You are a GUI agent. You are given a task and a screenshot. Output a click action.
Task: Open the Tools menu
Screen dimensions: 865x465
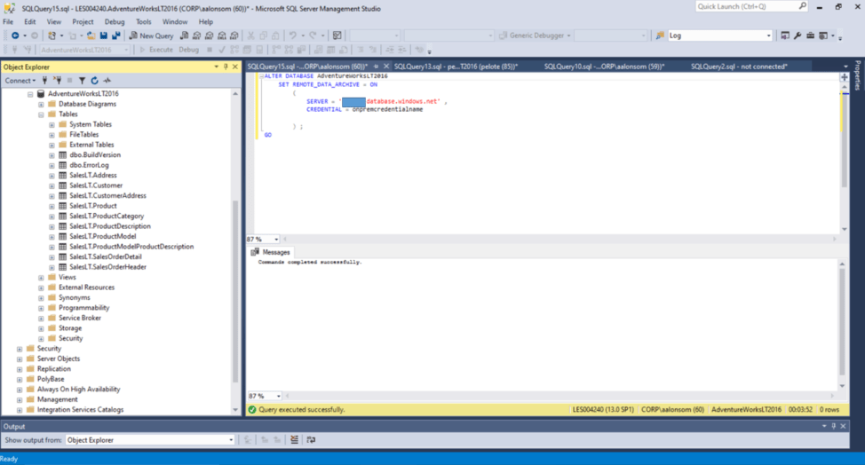(143, 21)
